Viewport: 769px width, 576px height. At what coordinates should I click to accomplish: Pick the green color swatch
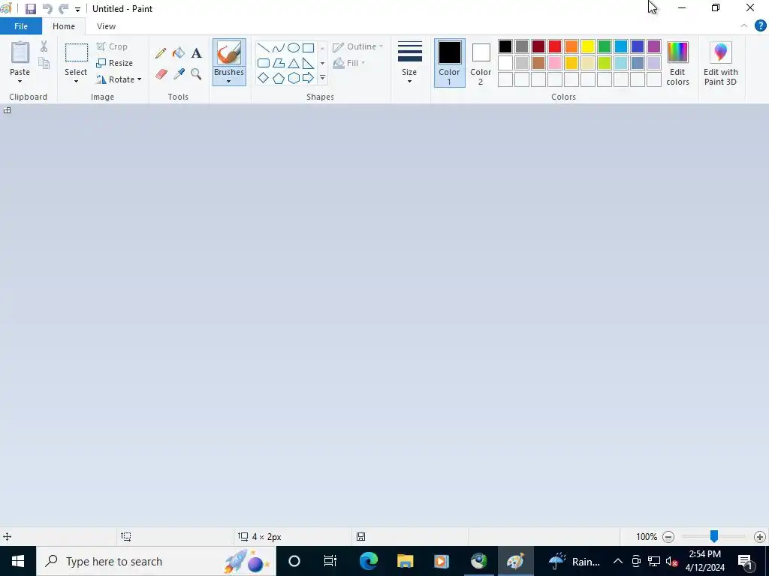[x=605, y=46]
